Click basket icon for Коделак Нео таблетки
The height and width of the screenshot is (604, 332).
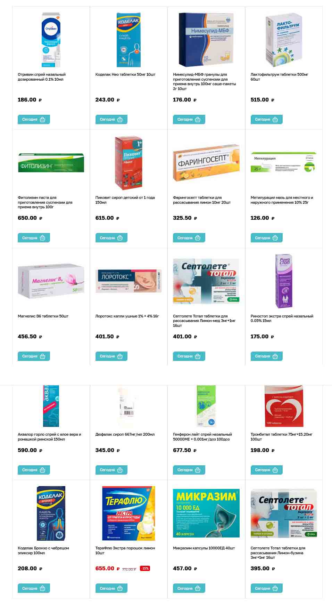pos(120,120)
